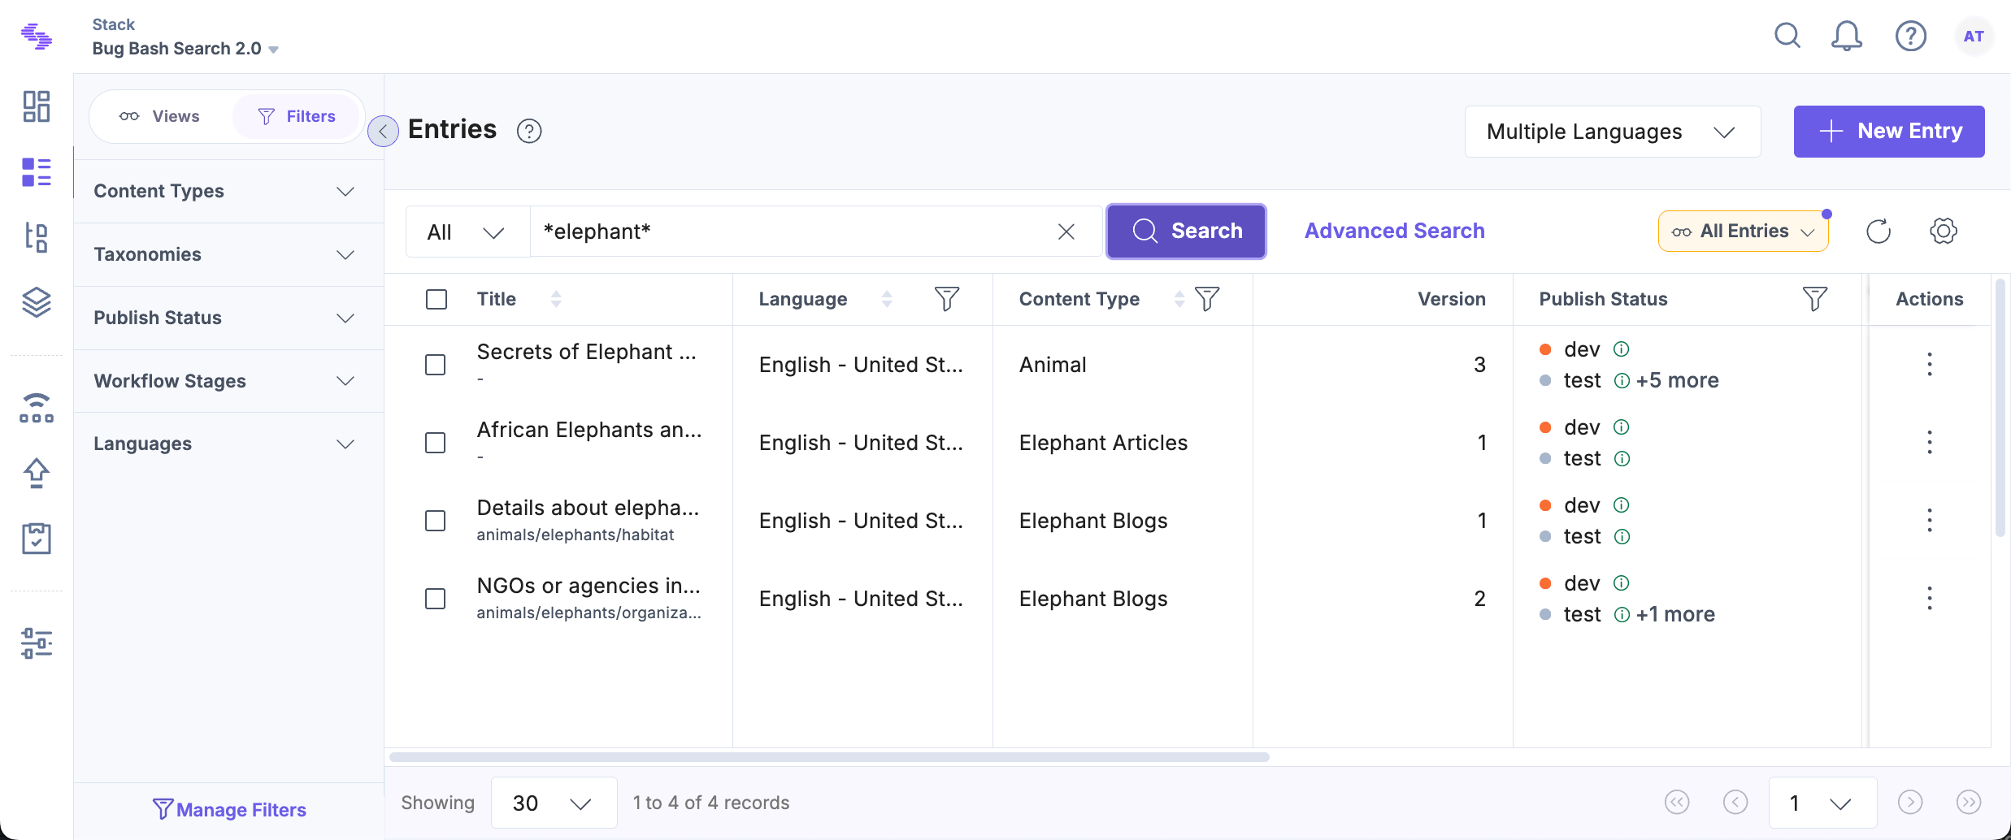Open actions menu for Secrets of Elephant entry
The height and width of the screenshot is (840, 2011).
tap(1929, 365)
